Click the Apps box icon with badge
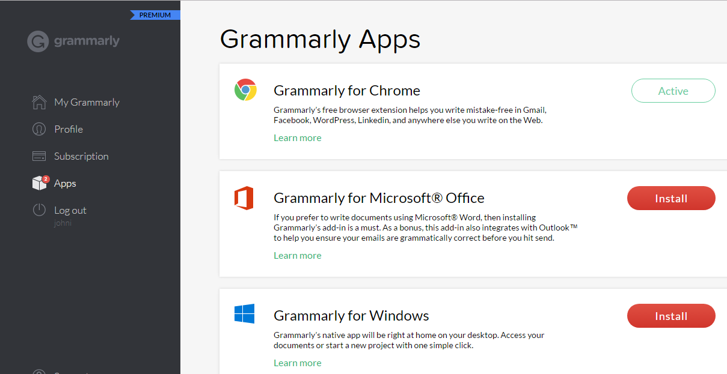This screenshot has height=374, width=727. (39, 183)
